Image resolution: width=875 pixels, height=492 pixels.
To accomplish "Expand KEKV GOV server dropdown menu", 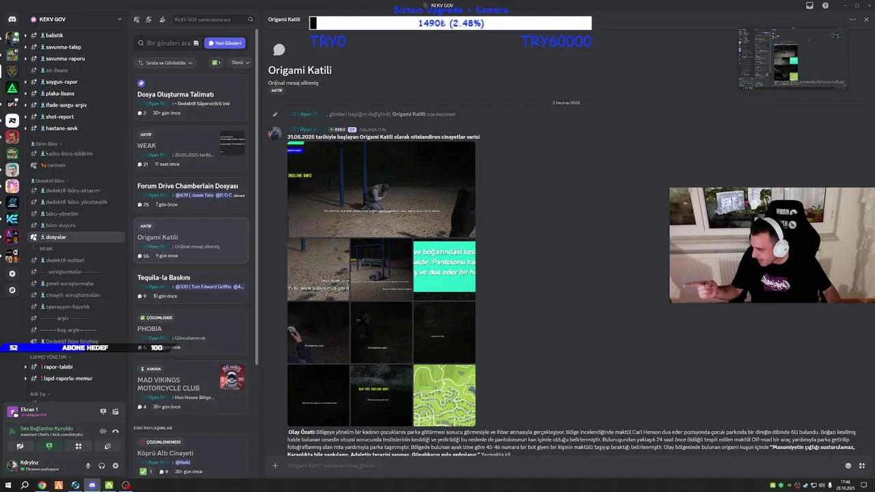I will pos(120,19).
